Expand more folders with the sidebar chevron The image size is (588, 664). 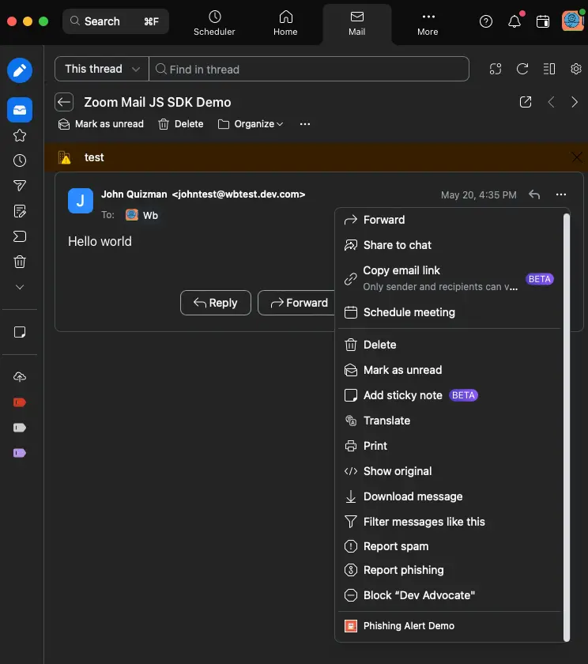20,286
